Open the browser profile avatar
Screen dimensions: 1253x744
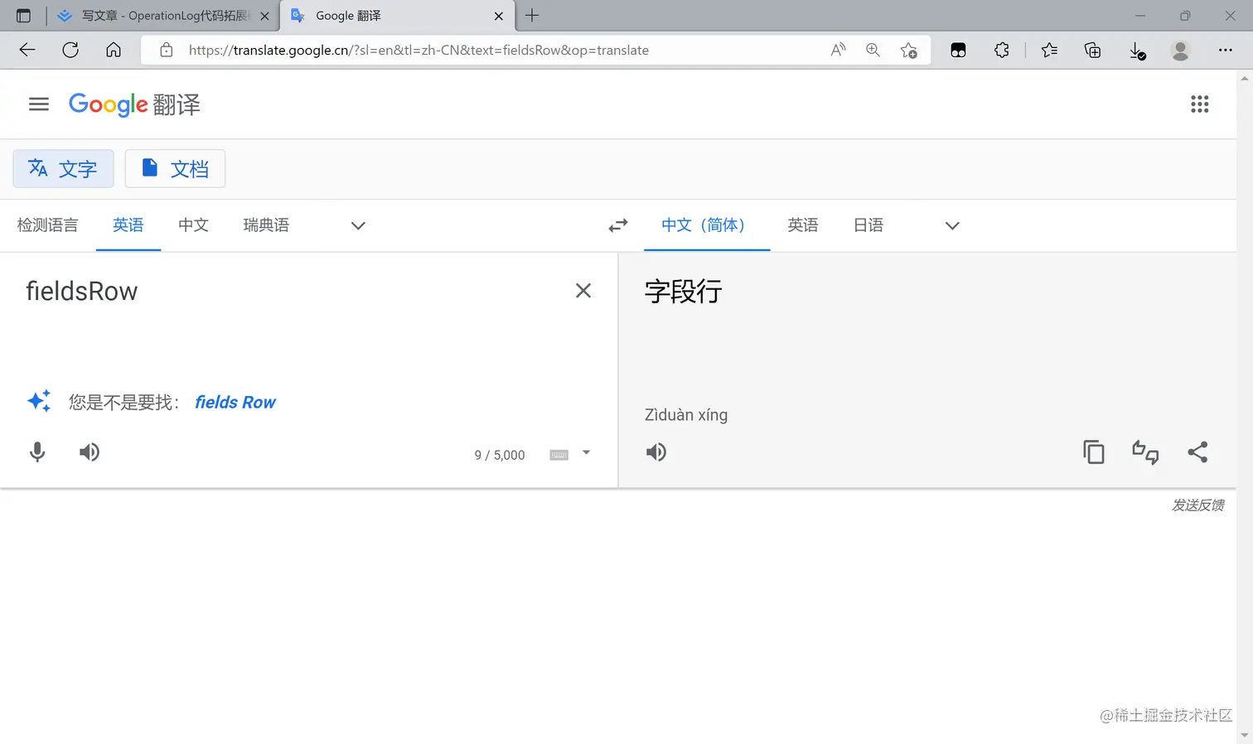tap(1180, 50)
